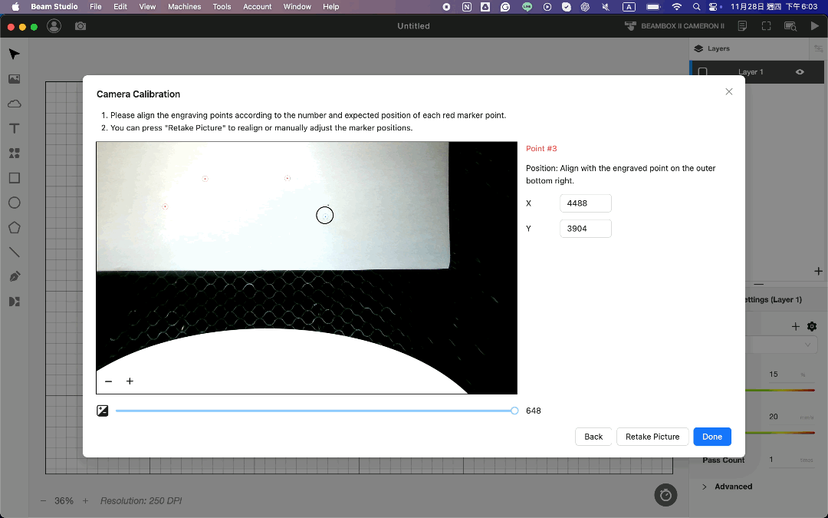Open the Wi-Fi status menu
Screen dimensions: 828x518
[676, 7]
